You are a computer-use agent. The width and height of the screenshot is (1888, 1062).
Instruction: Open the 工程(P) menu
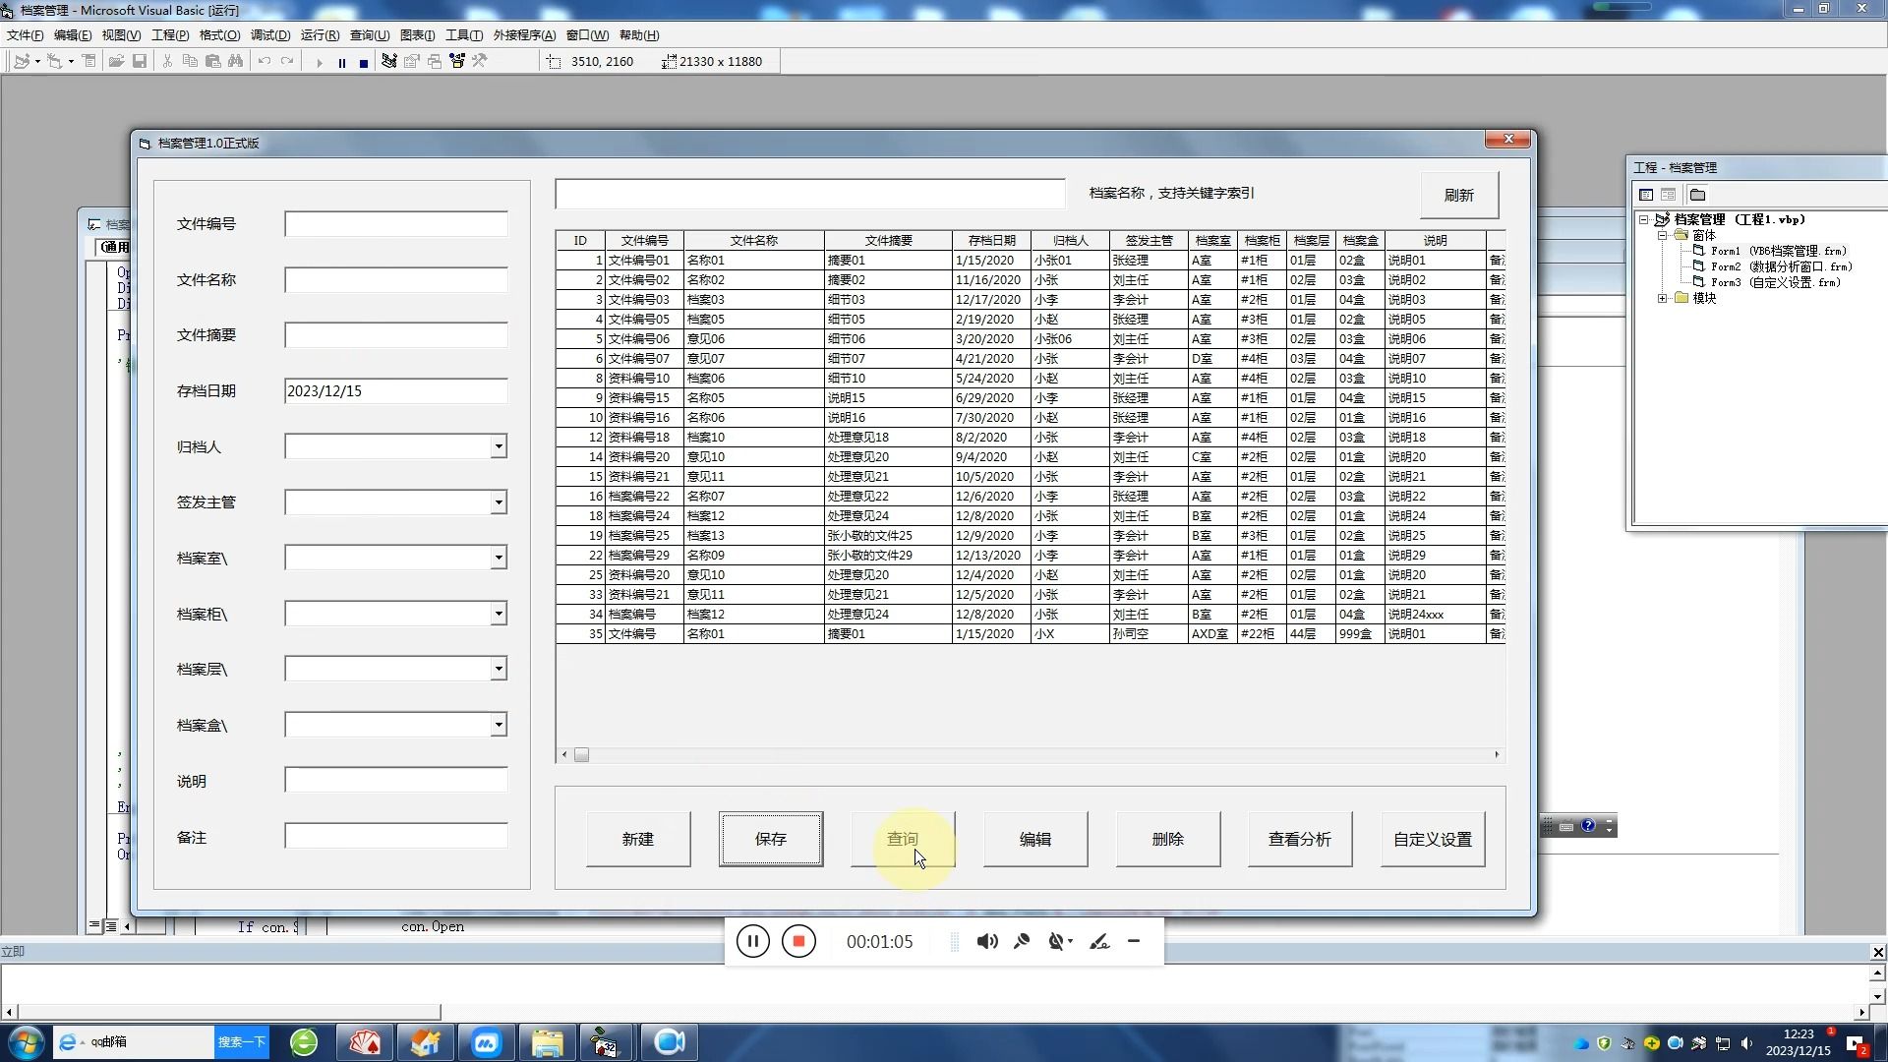click(x=169, y=35)
